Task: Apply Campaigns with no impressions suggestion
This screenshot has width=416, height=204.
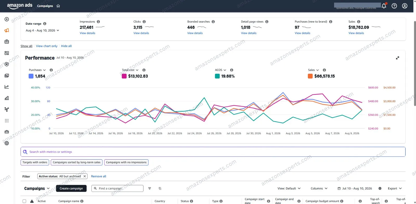Action: 126,162
